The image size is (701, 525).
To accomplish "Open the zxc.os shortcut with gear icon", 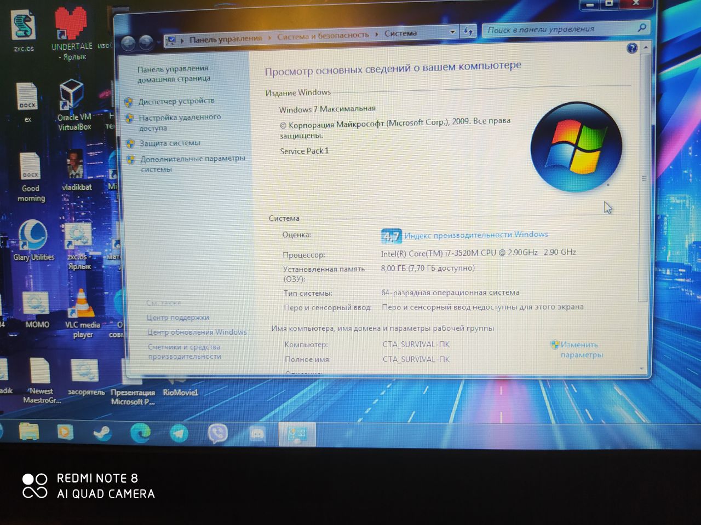I will [x=79, y=247].
